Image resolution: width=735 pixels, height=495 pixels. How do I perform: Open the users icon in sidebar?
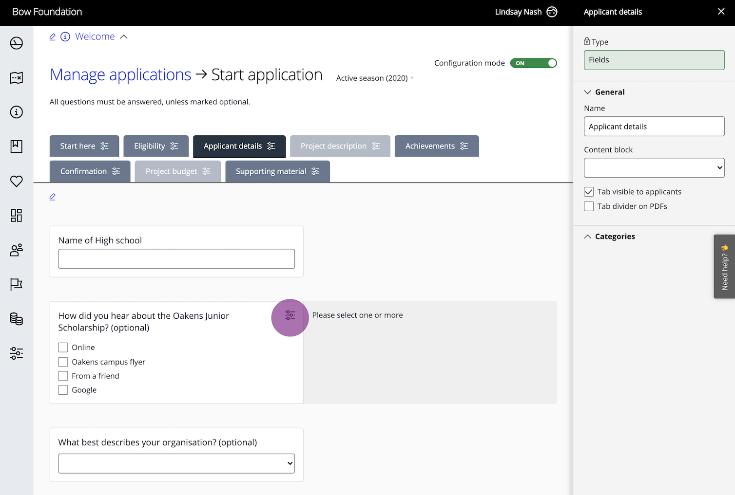point(17,250)
